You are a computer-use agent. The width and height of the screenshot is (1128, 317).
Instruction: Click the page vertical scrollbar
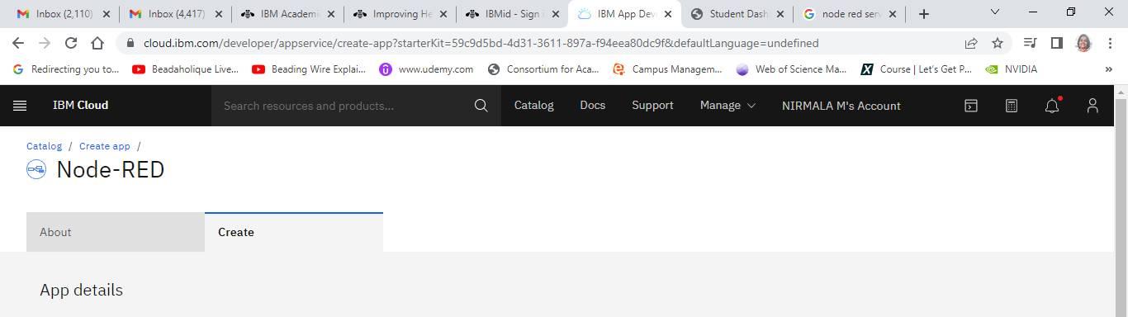coord(1121,206)
